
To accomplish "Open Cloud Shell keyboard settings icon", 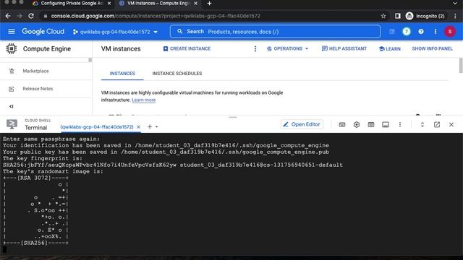I will [342, 125].
